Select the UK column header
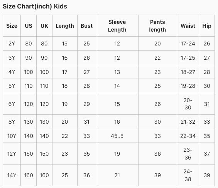The width and height of the screenshot is (218, 188). pyautogui.click(x=44, y=26)
